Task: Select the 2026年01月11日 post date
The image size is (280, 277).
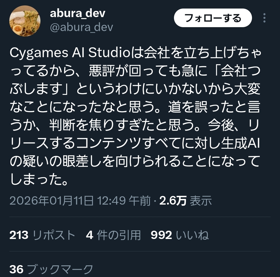Action: pyautogui.click(x=52, y=201)
